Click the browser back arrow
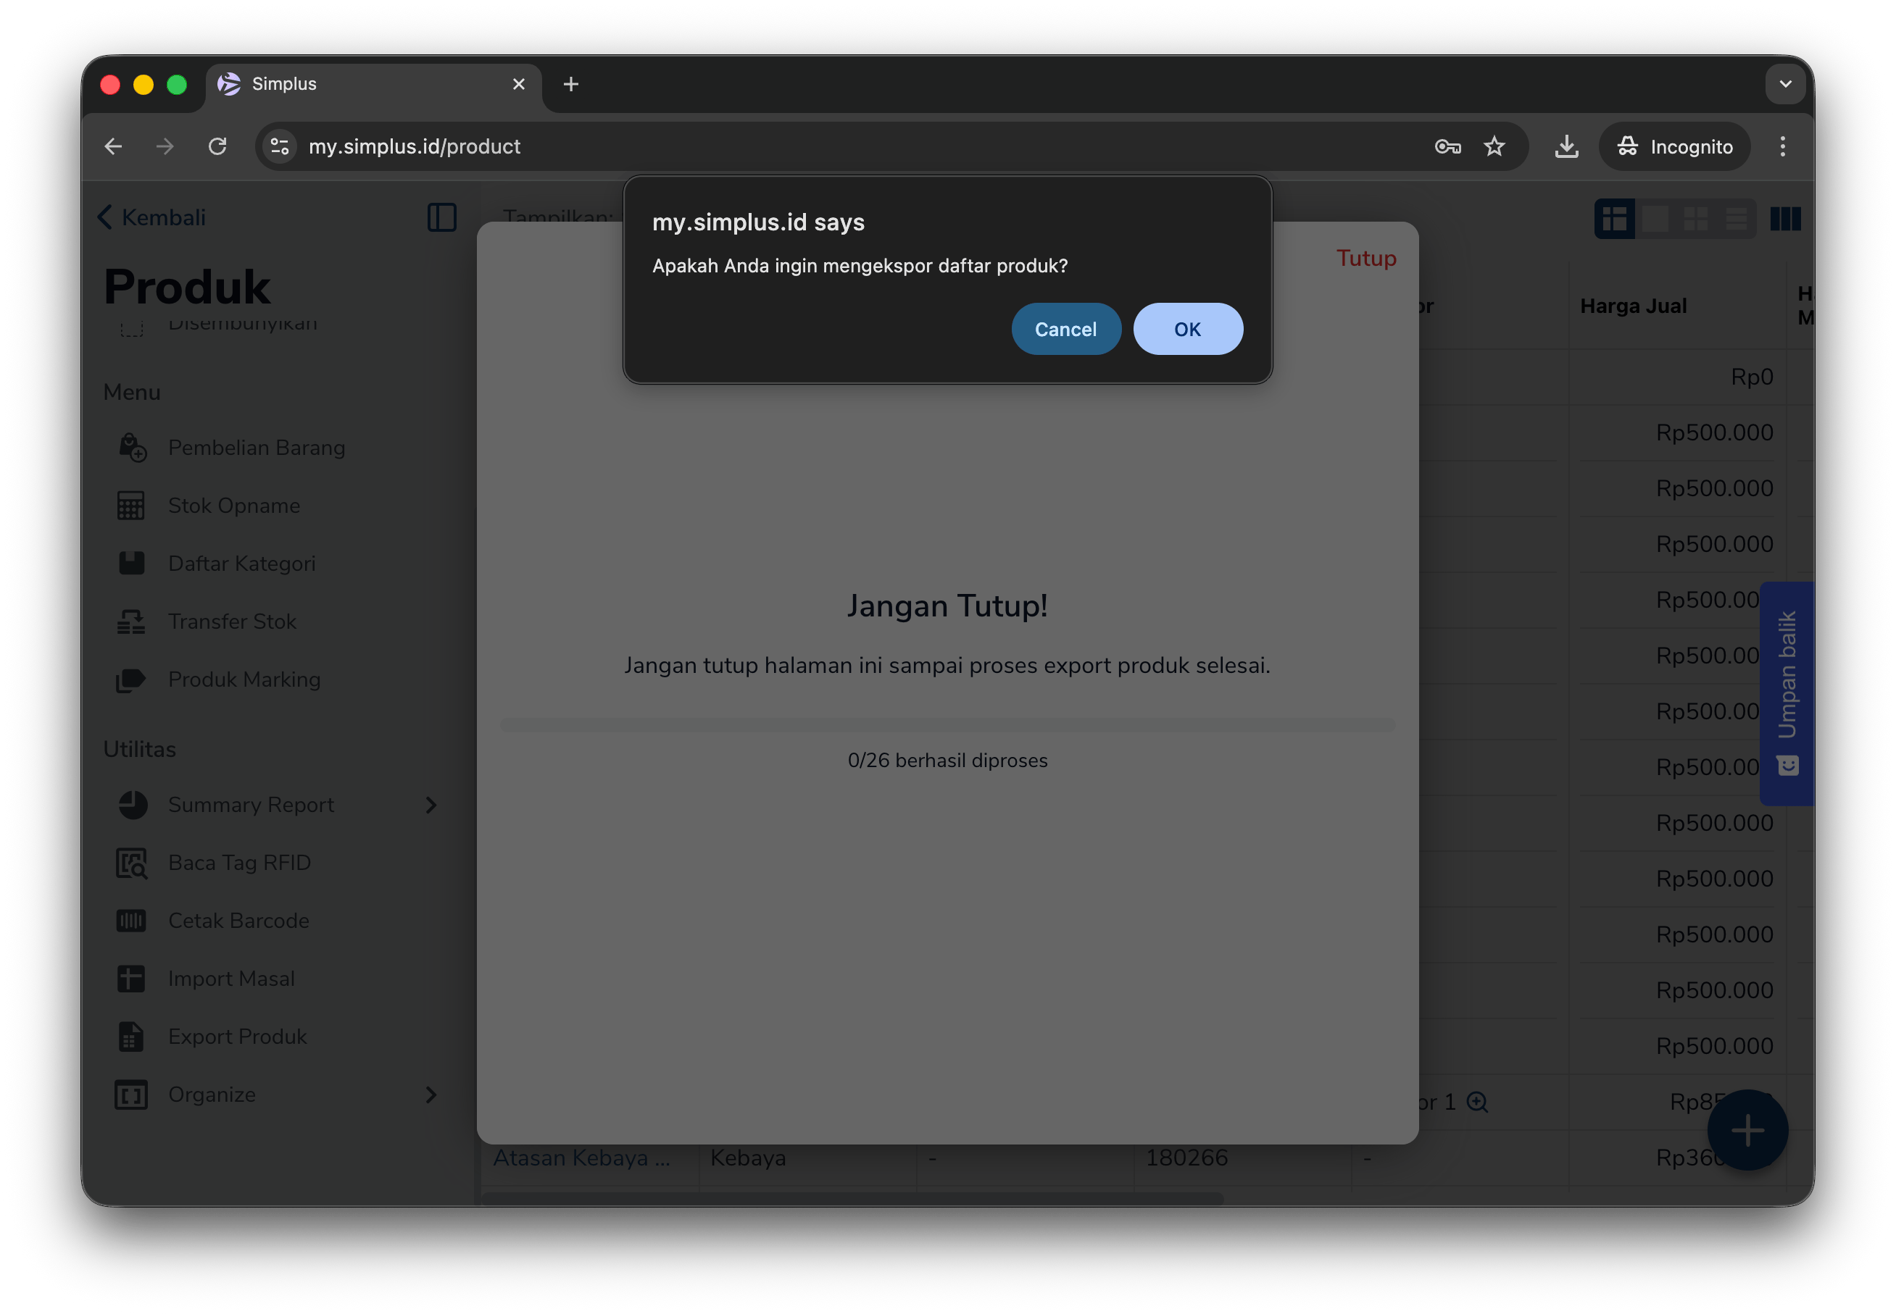This screenshot has height=1314, width=1896. [x=114, y=146]
